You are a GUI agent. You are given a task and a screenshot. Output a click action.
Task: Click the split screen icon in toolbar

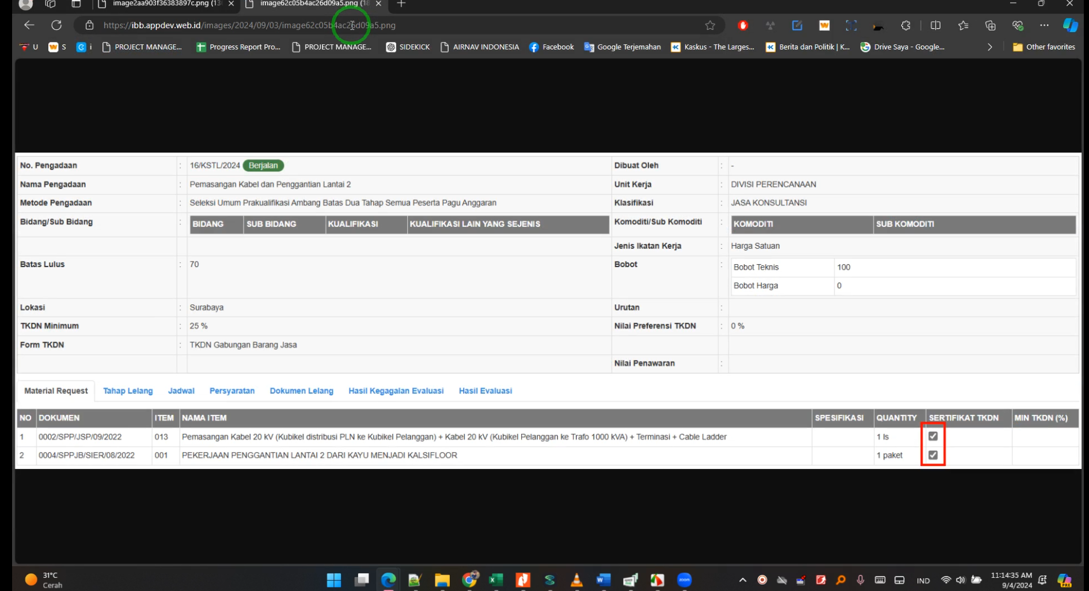935,25
